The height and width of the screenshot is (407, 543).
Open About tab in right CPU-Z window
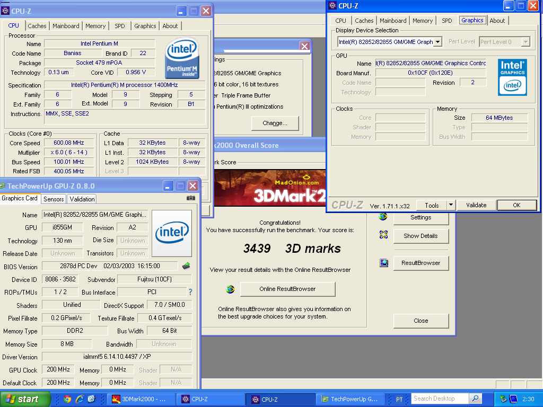click(x=497, y=21)
